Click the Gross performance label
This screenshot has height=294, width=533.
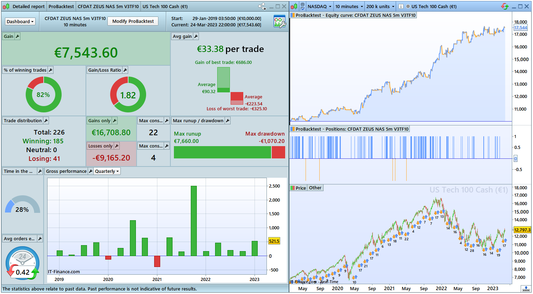[x=66, y=171]
